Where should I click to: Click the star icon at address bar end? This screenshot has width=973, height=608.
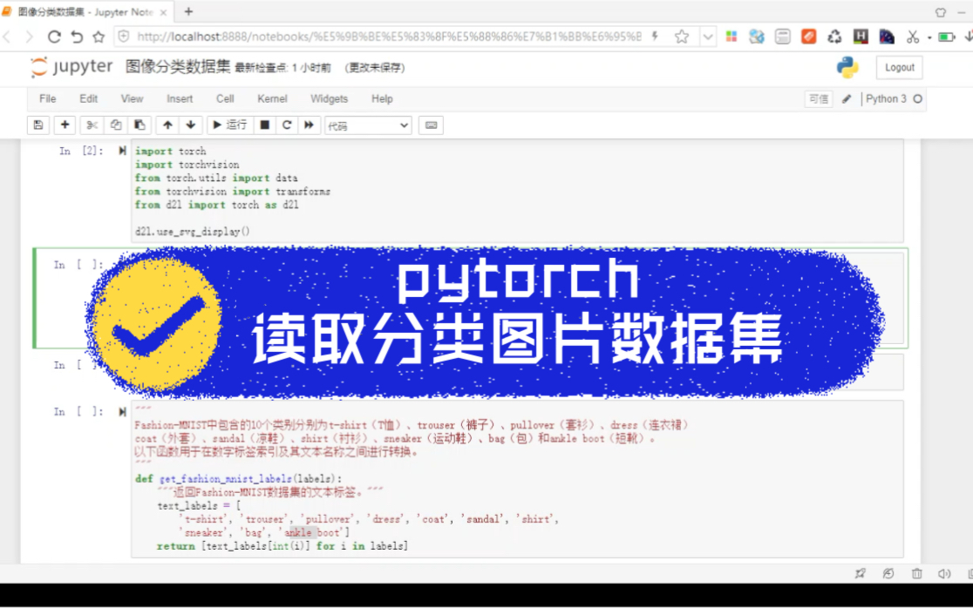pyautogui.click(x=681, y=37)
